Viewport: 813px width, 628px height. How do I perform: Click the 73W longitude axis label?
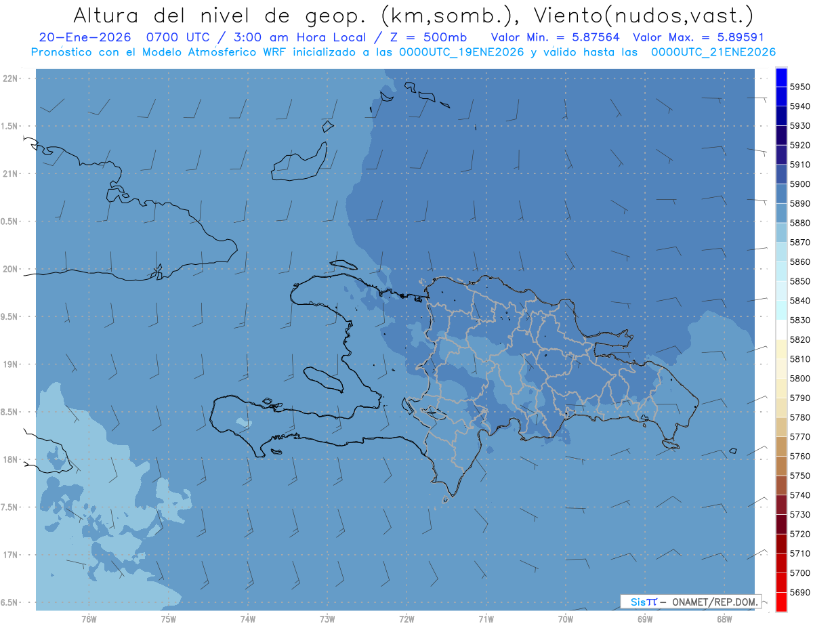327,619
